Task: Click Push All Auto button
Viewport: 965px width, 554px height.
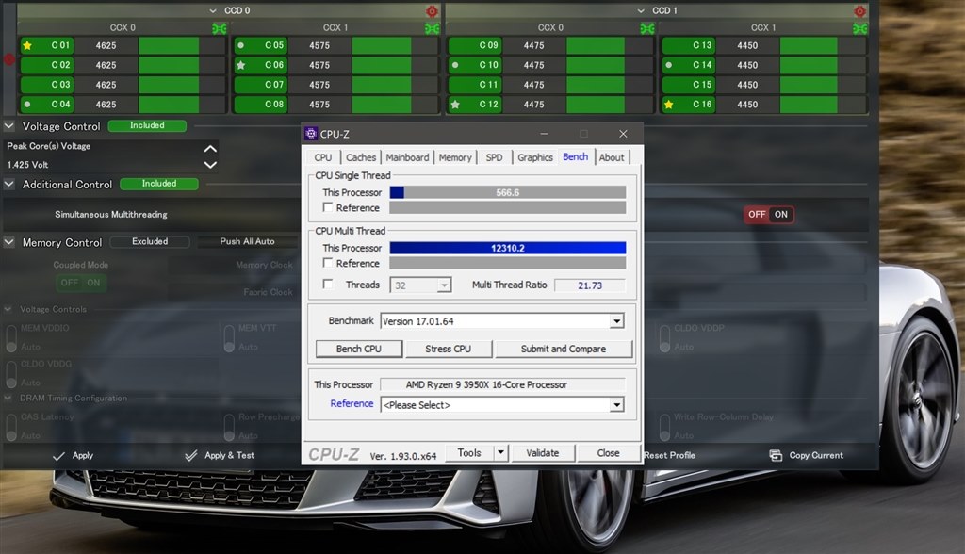Action: point(248,242)
